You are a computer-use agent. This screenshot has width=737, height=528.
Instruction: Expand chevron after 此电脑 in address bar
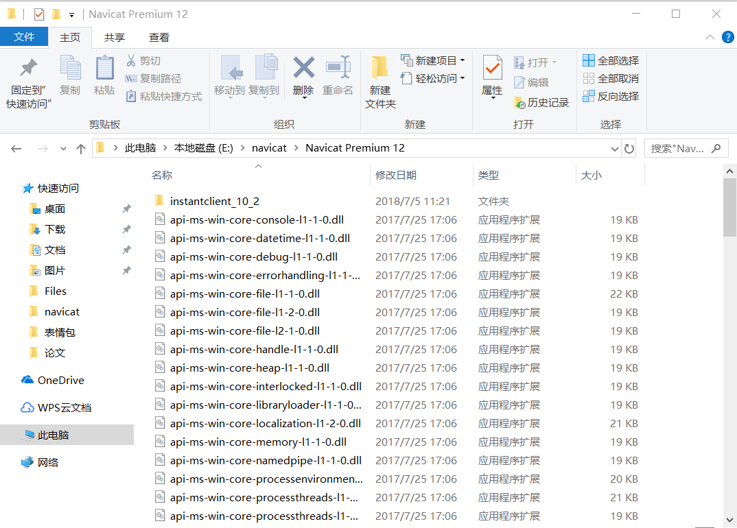click(x=165, y=148)
